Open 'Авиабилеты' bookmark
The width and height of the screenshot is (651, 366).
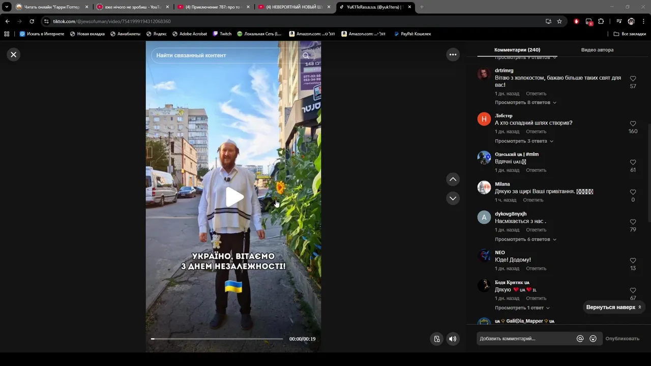point(125,34)
